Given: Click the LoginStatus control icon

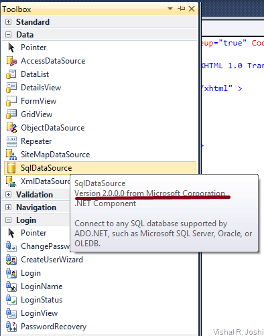Looking at the screenshot, I should click(x=11, y=300).
